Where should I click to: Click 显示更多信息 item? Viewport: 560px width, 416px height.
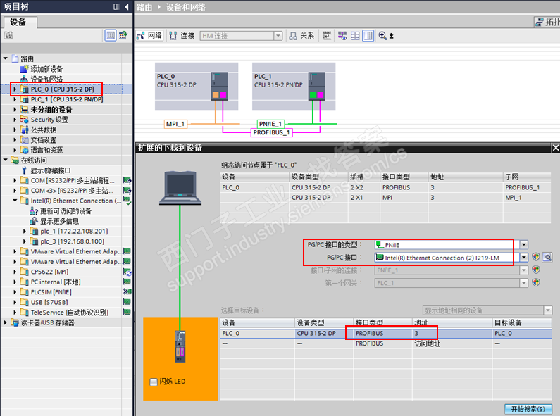(59, 221)
